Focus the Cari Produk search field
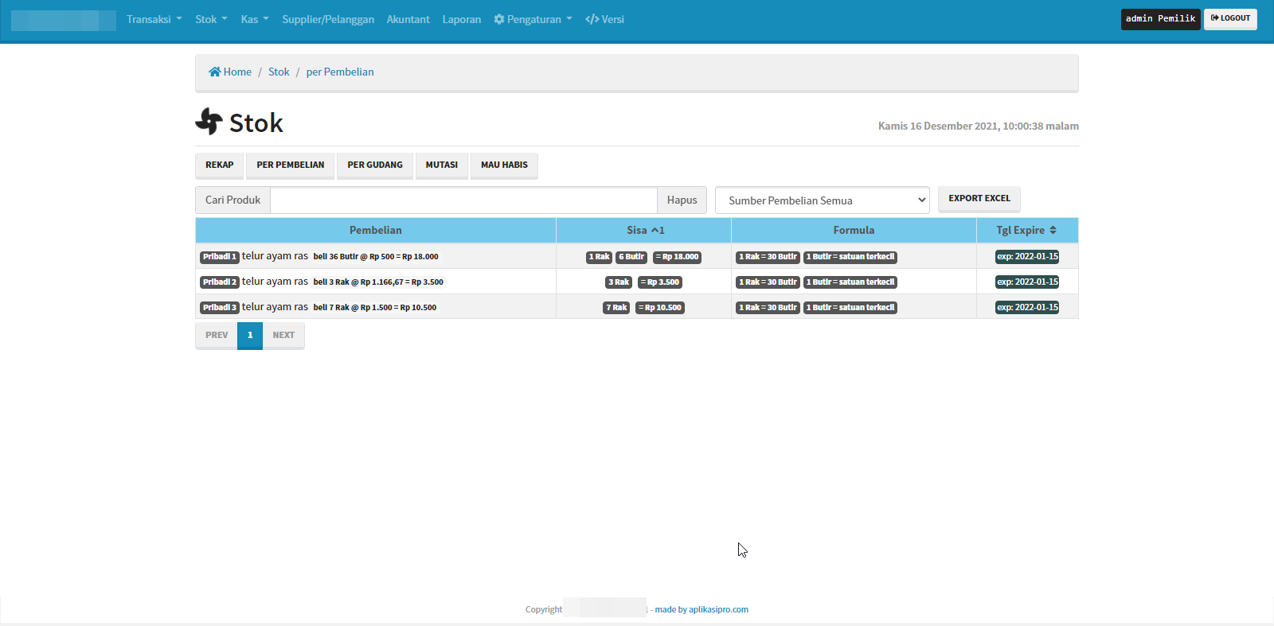 coord(463,200)
